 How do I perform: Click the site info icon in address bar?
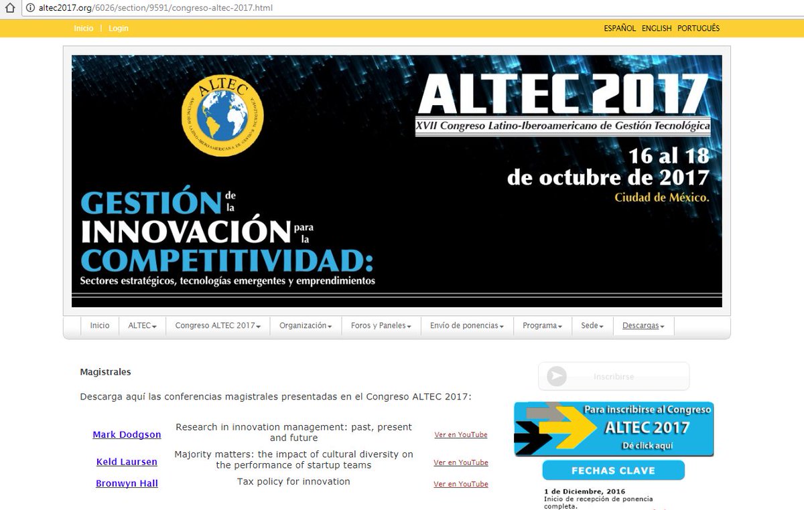click(31, 9)
